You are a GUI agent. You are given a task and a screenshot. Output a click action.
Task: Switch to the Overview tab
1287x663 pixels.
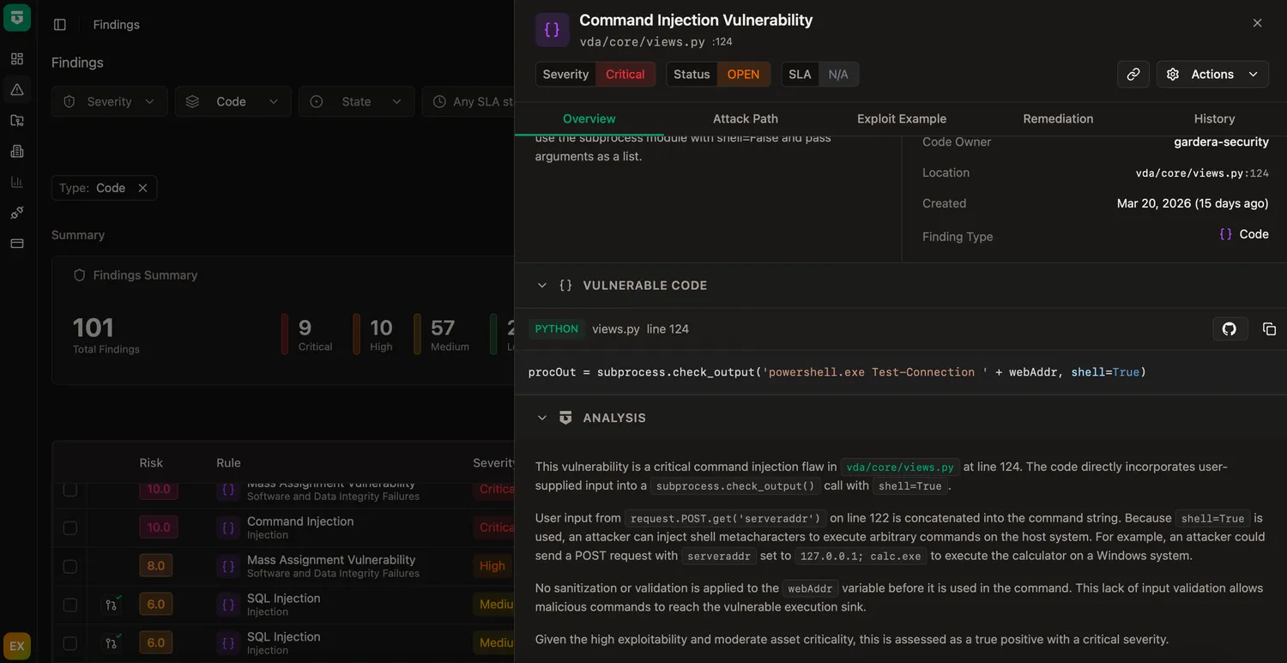[589, 119]
